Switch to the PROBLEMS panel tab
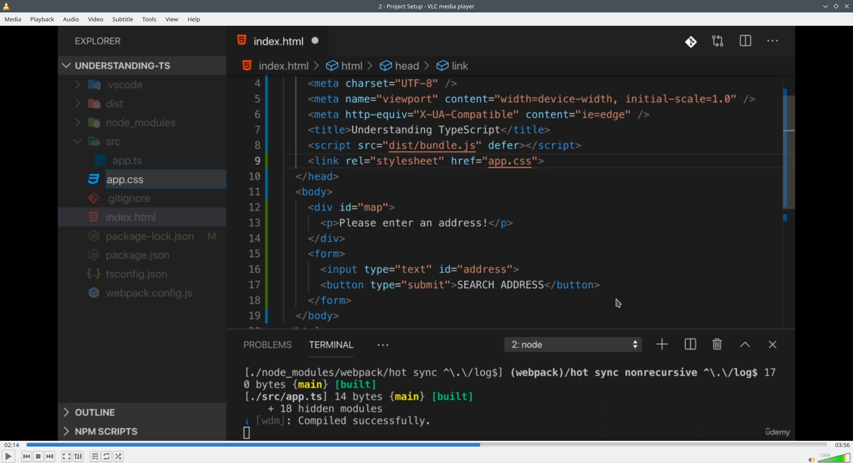 267,345
